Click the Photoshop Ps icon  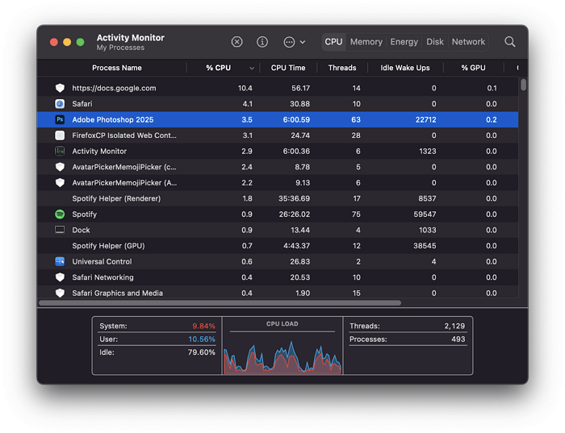pos(60,119)
